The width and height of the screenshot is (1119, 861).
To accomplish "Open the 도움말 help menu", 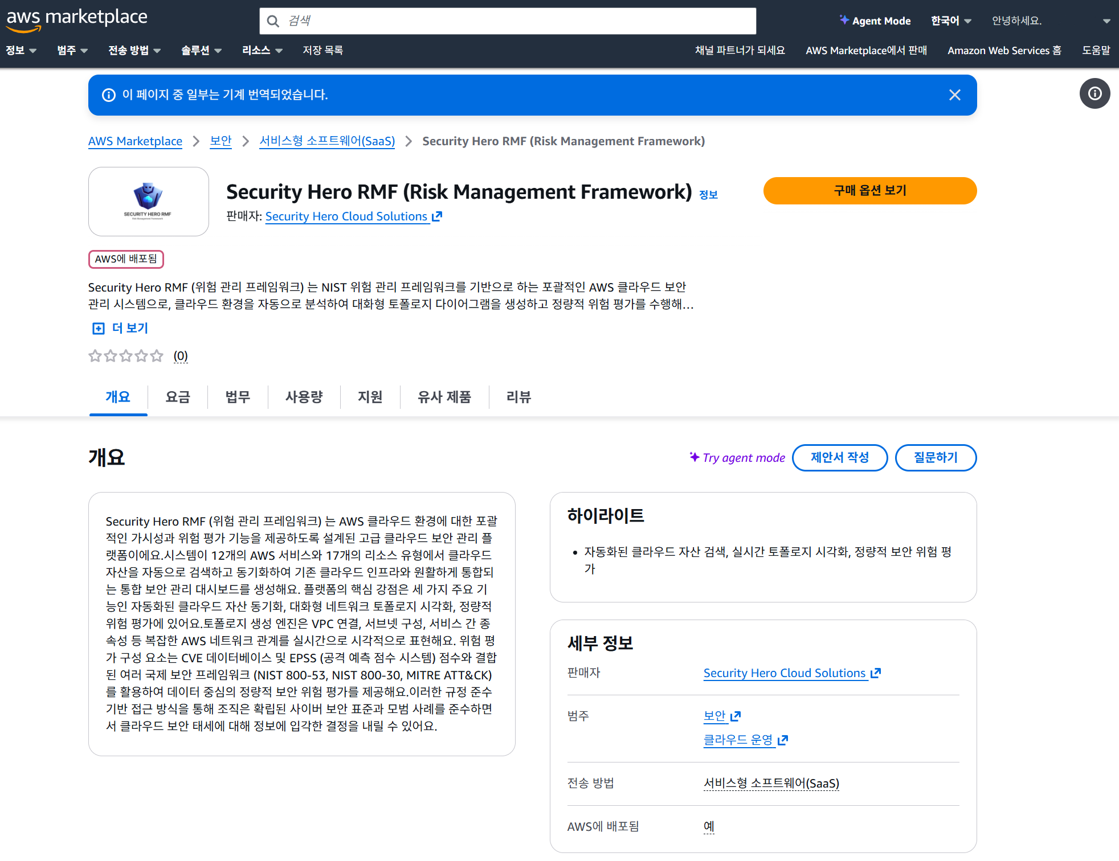I will click(x=1096, y=51).
